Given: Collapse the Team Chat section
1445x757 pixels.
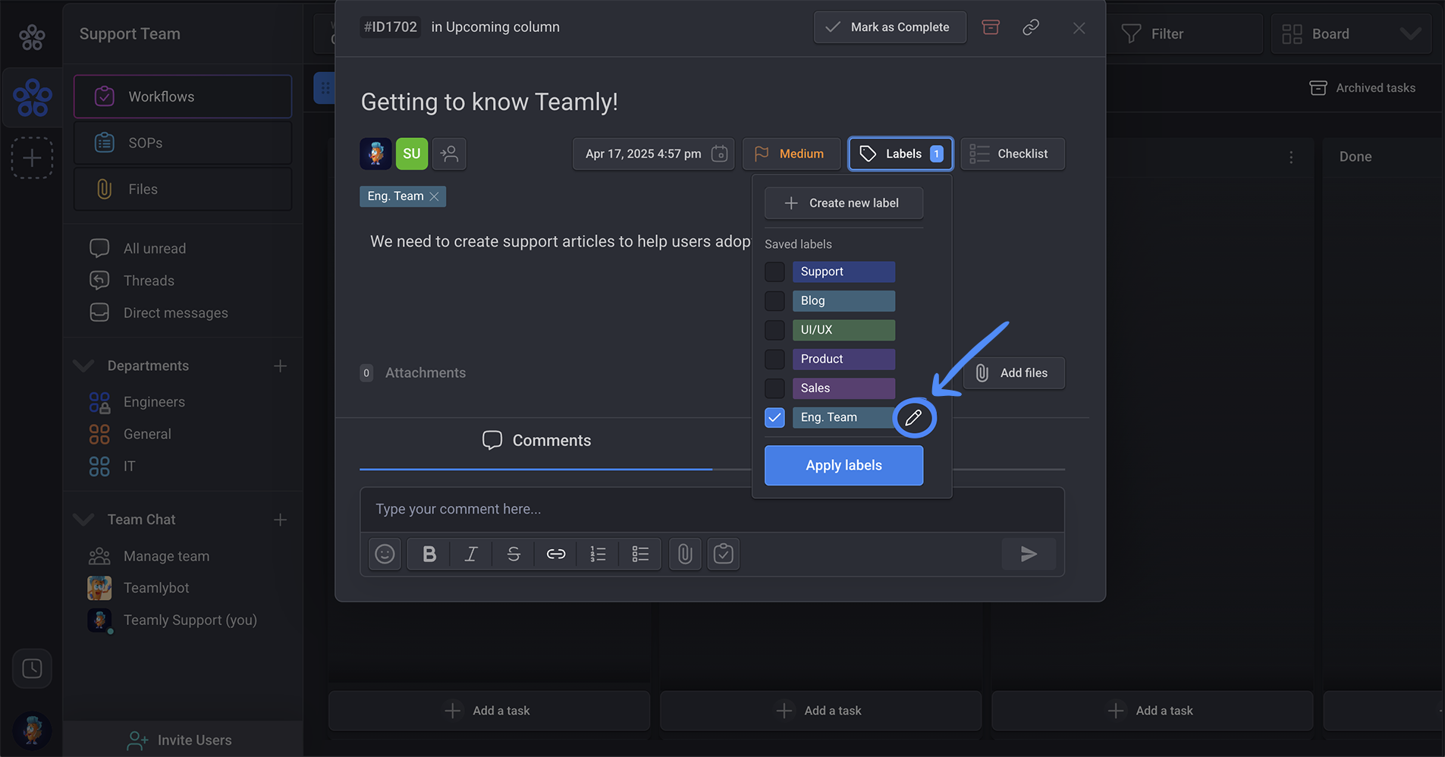Looking at the screenshot, I should [x=83, y=520].
